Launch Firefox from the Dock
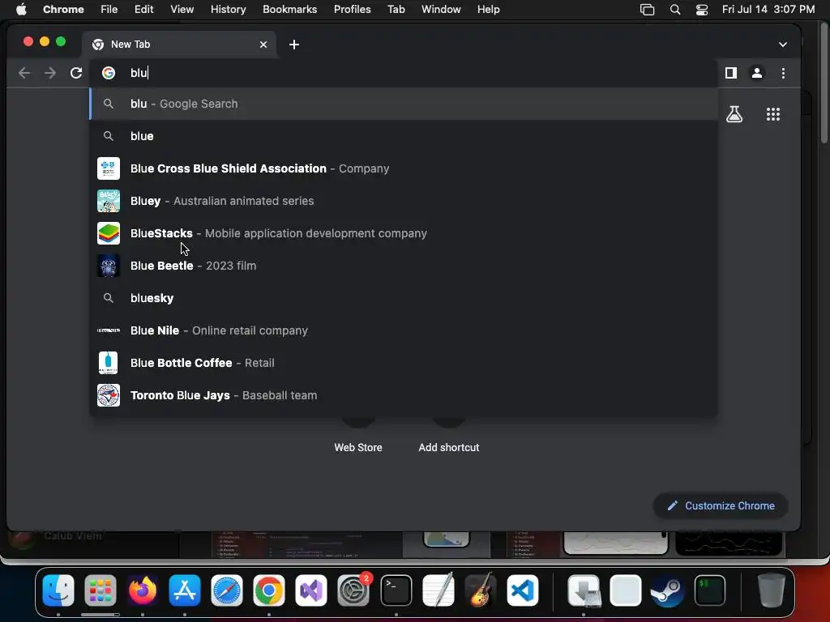The height and width of the screenshot is (622, 830). [x=143, y=590]
